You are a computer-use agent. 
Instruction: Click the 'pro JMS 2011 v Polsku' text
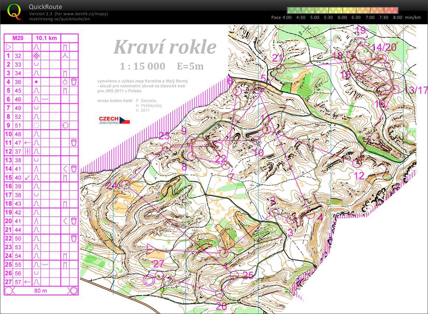(x=119, y=91)
